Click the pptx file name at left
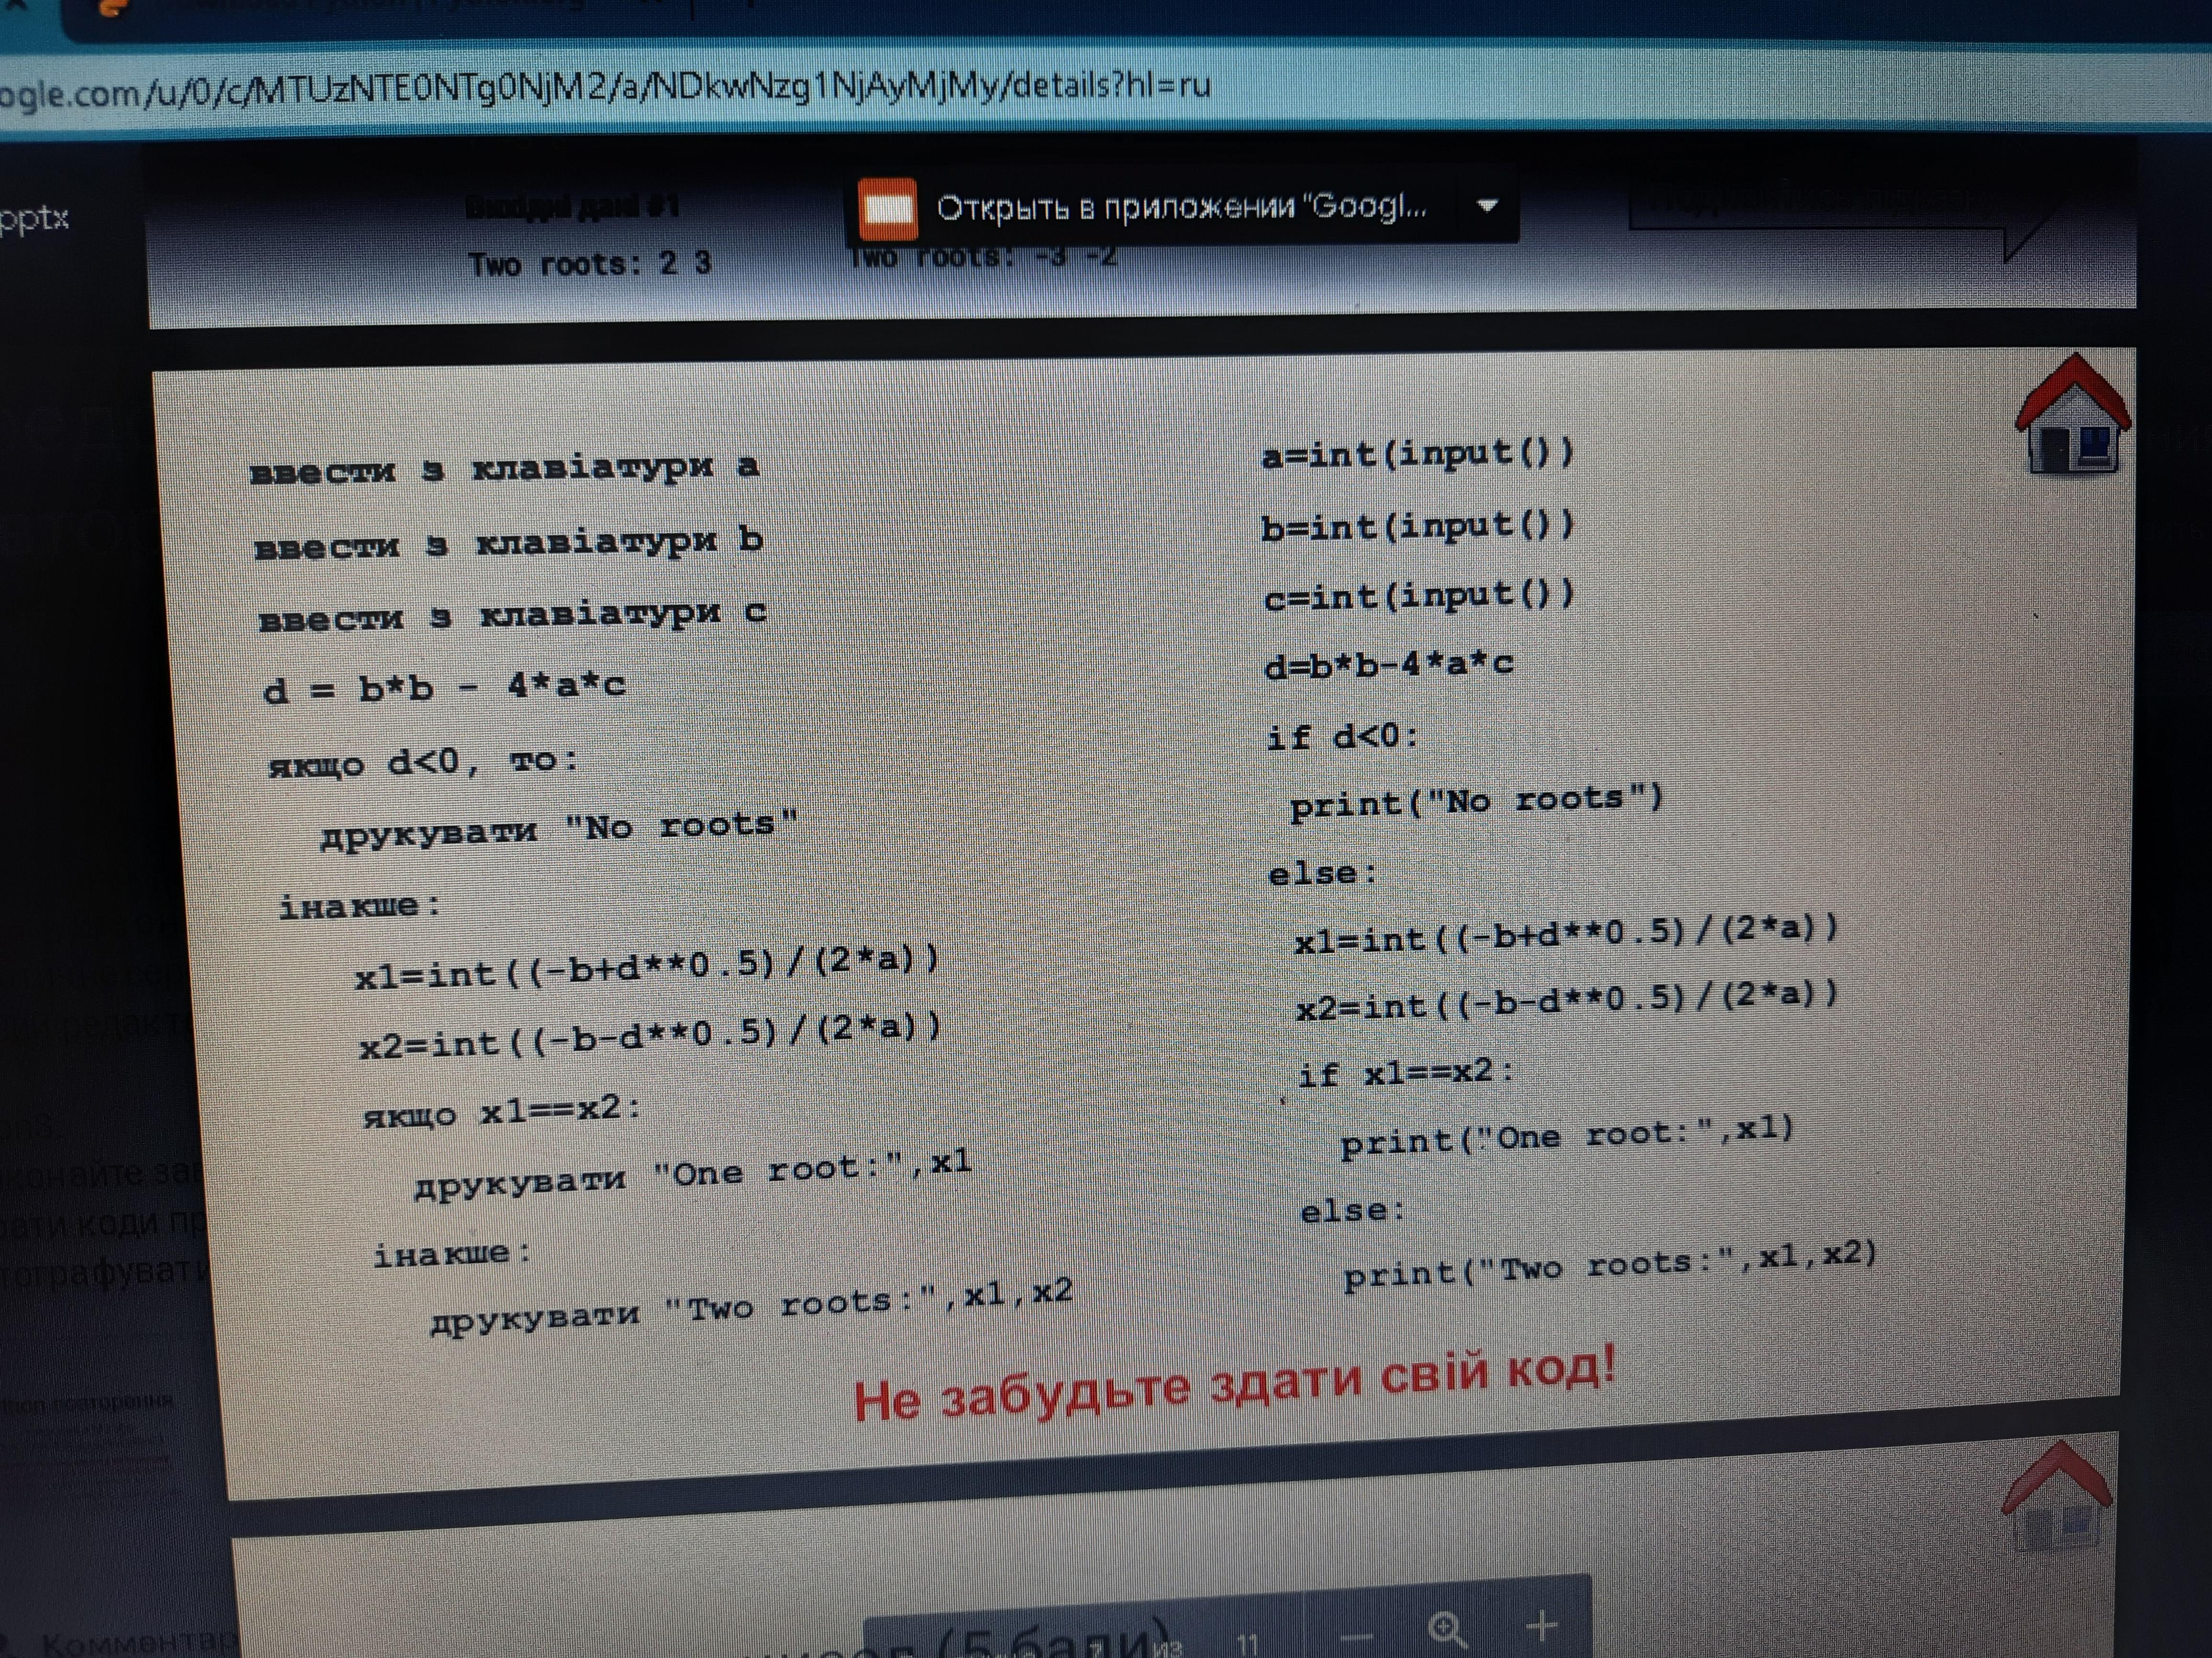The height and width of the screenshot is (1658, 2212). click(34, 218)
